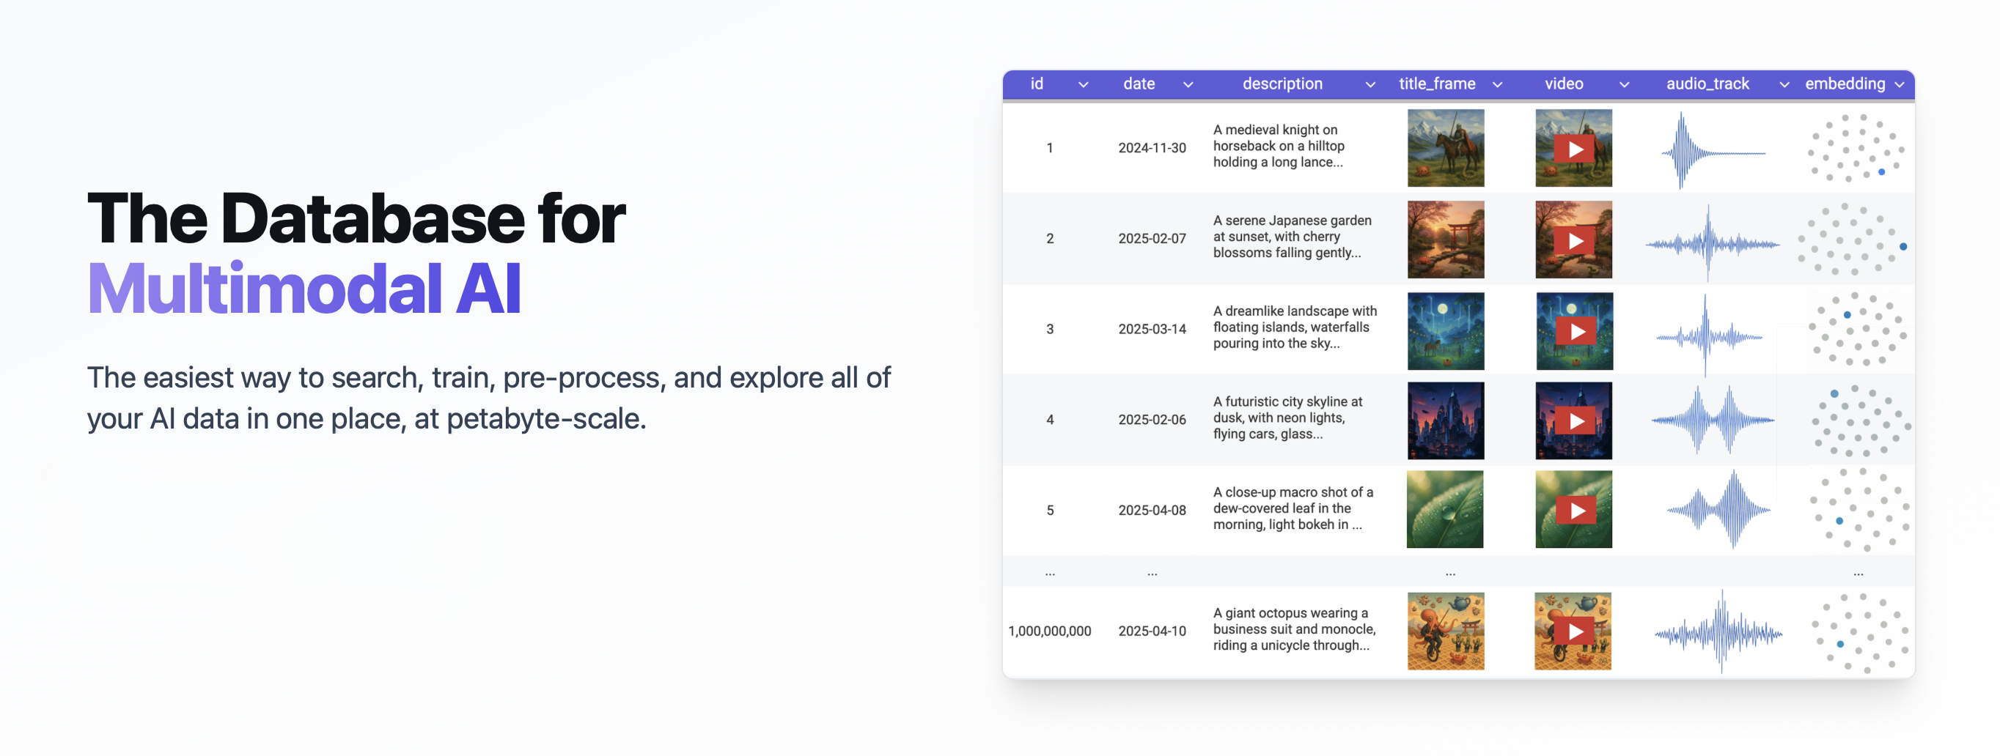Open the description column chevron
This screenshot has width=2000, height=756.
click(x=1370, y=84)
